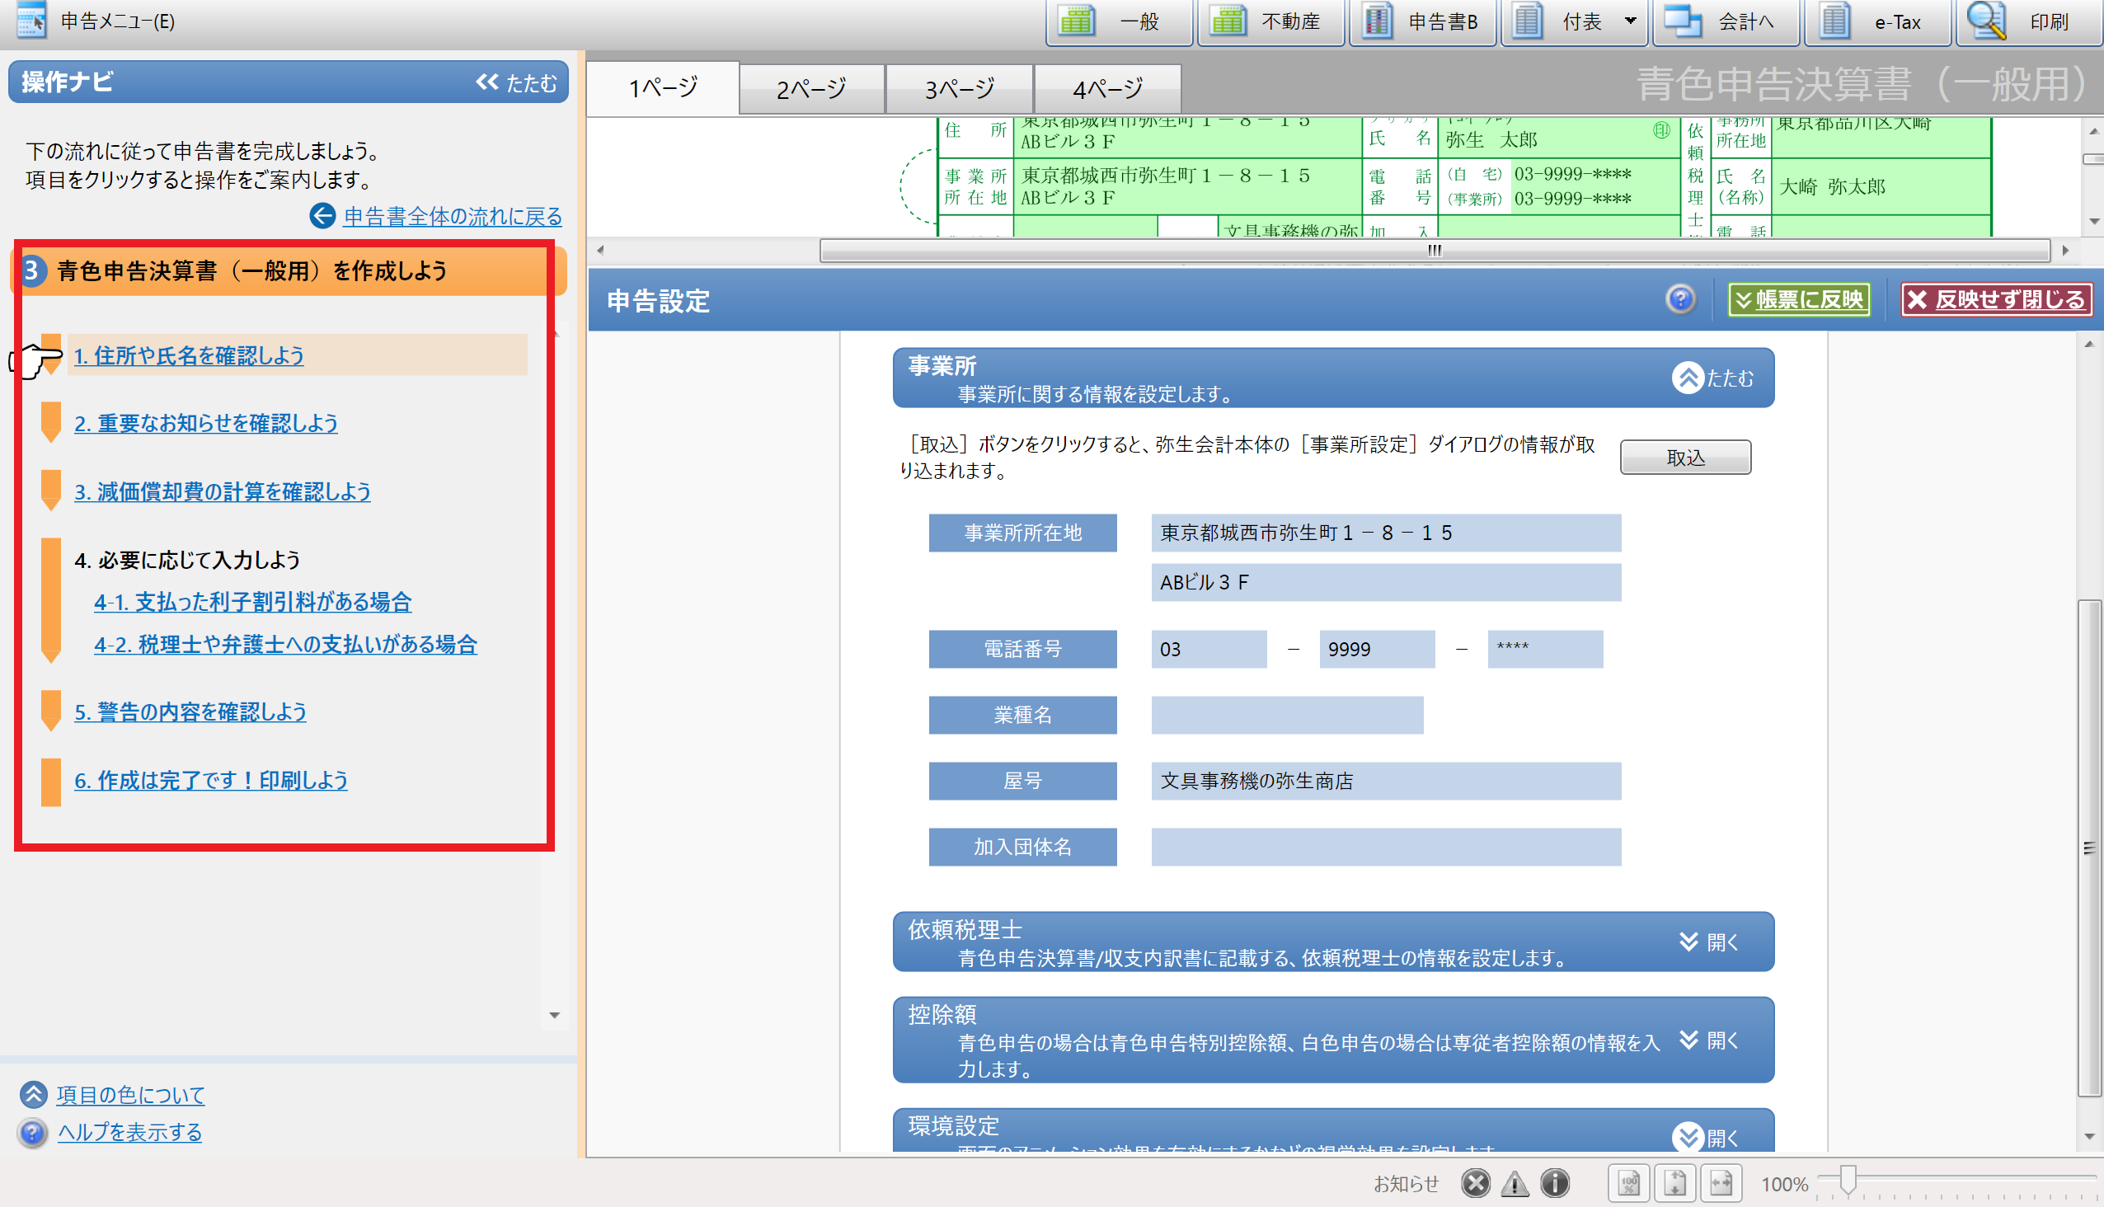Click the 100% zoom value text
Image resolution: width=2104 pixels, height=1207 pixels.
(1784, 1185)
